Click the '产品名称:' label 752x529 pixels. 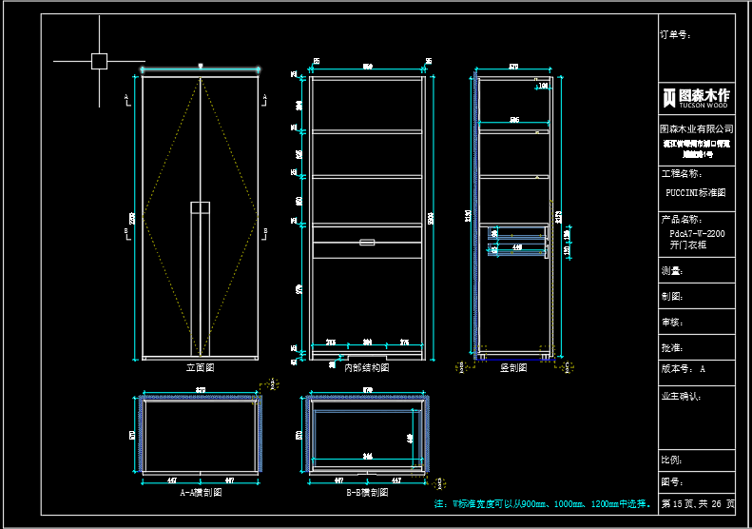click(682, 220)
